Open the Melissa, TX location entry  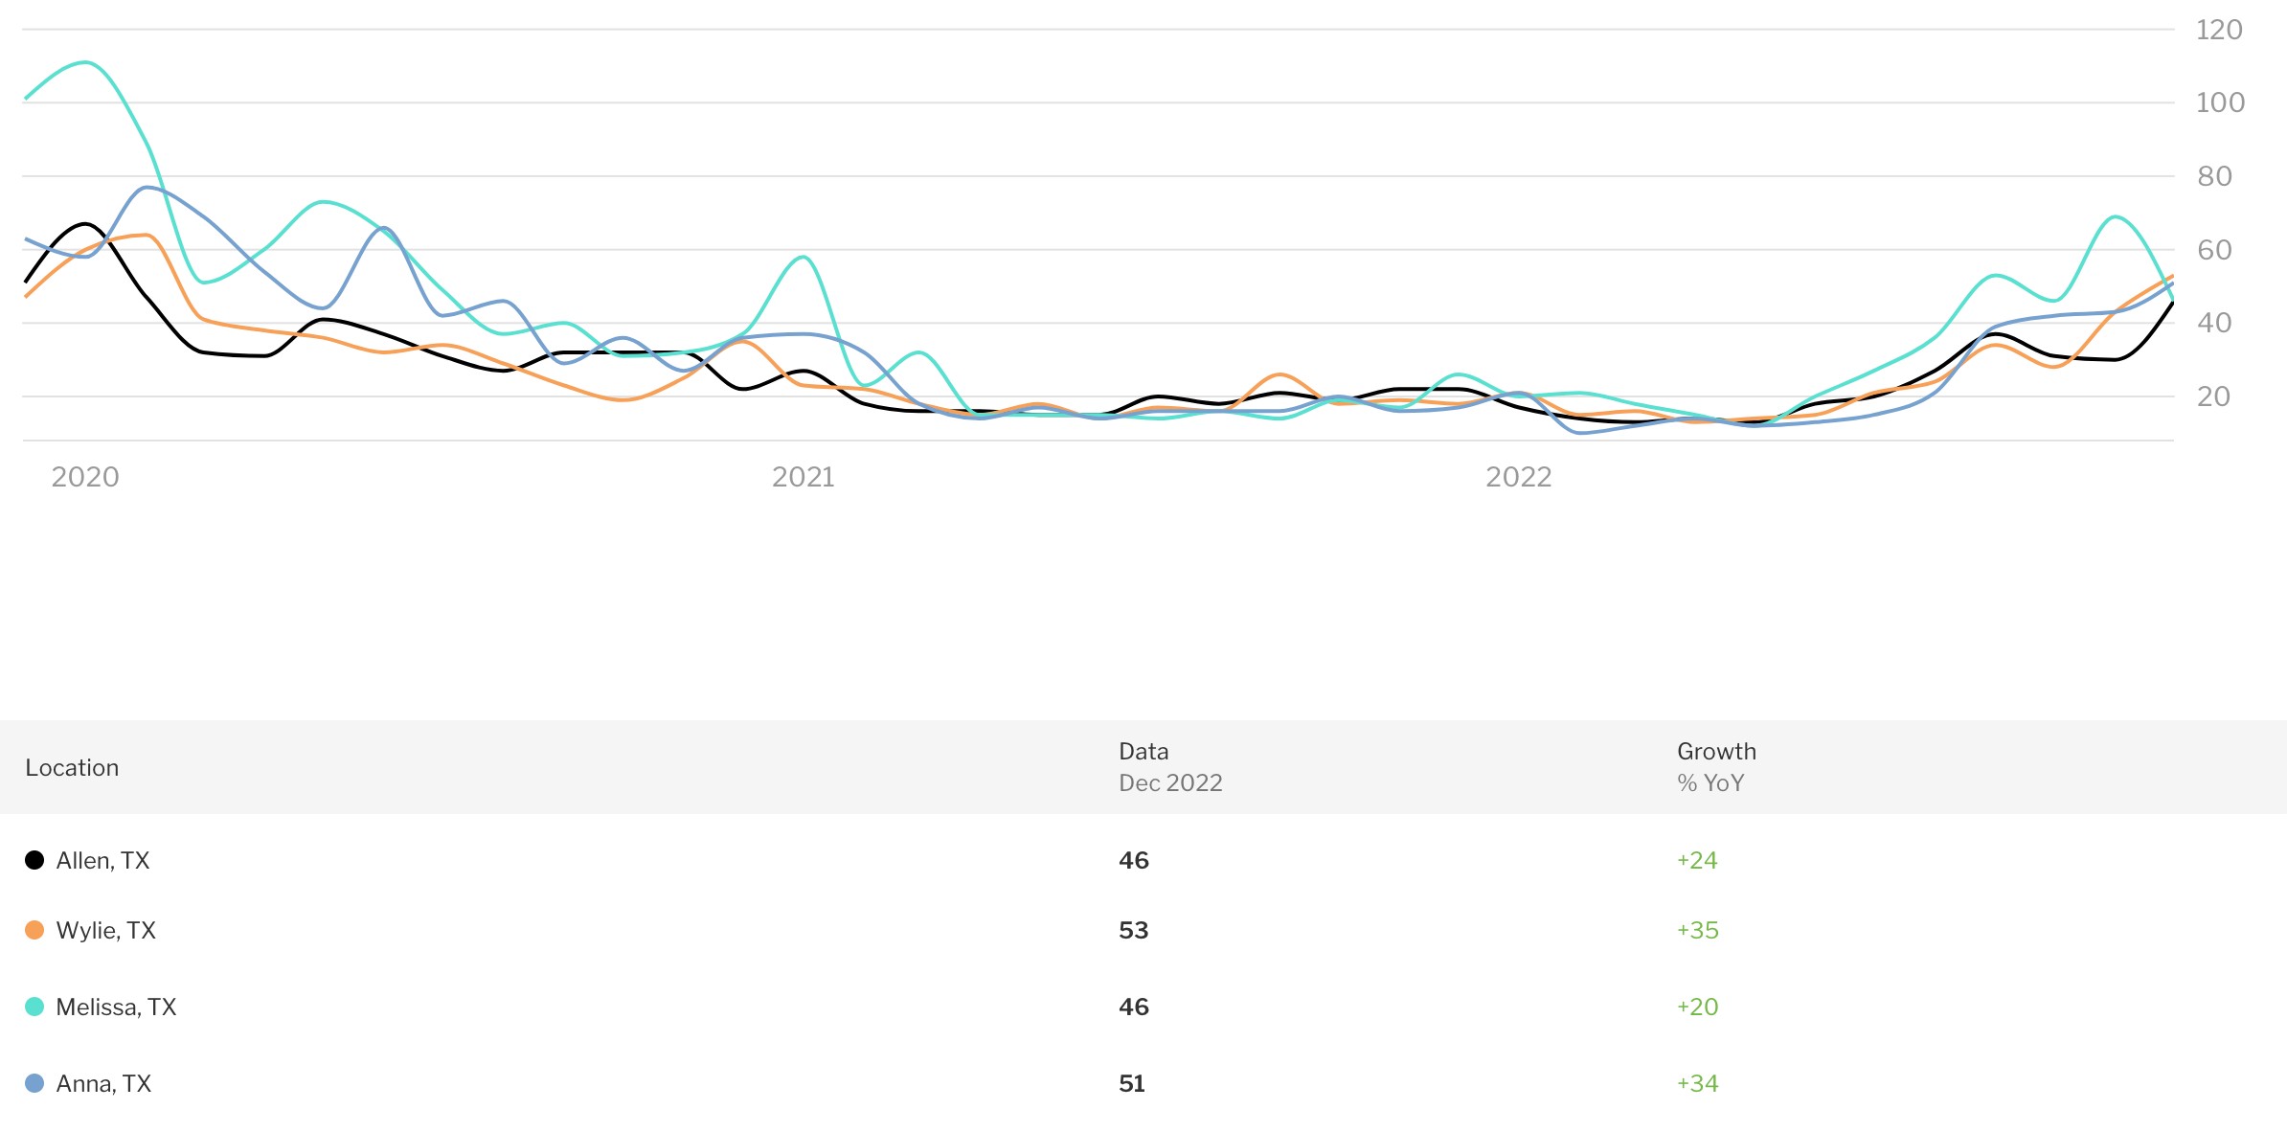coord(116,1007)
